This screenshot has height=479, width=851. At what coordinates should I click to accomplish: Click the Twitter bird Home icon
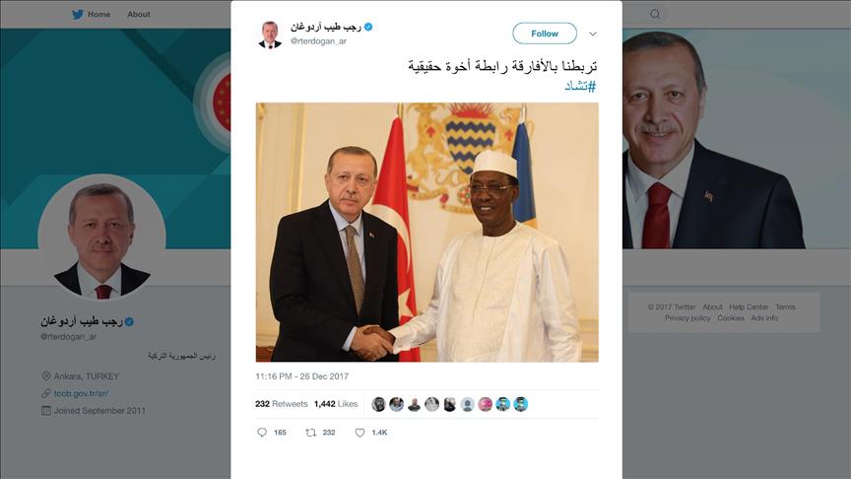click(x=78, y=14)
